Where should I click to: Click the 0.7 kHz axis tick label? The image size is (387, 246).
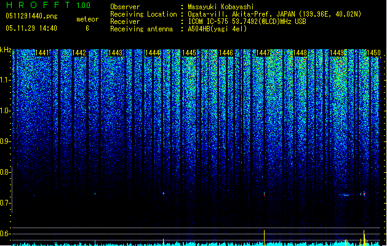(6, 203)
